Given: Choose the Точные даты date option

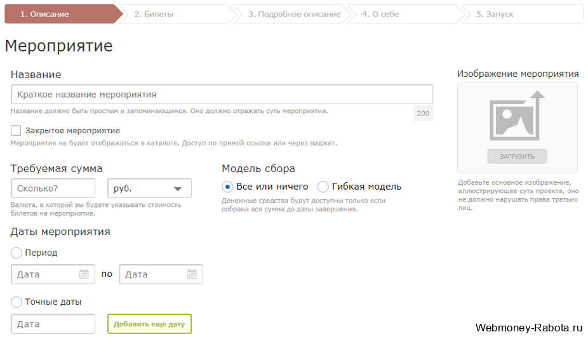Looking at the screenshot, I should [16, 302].
